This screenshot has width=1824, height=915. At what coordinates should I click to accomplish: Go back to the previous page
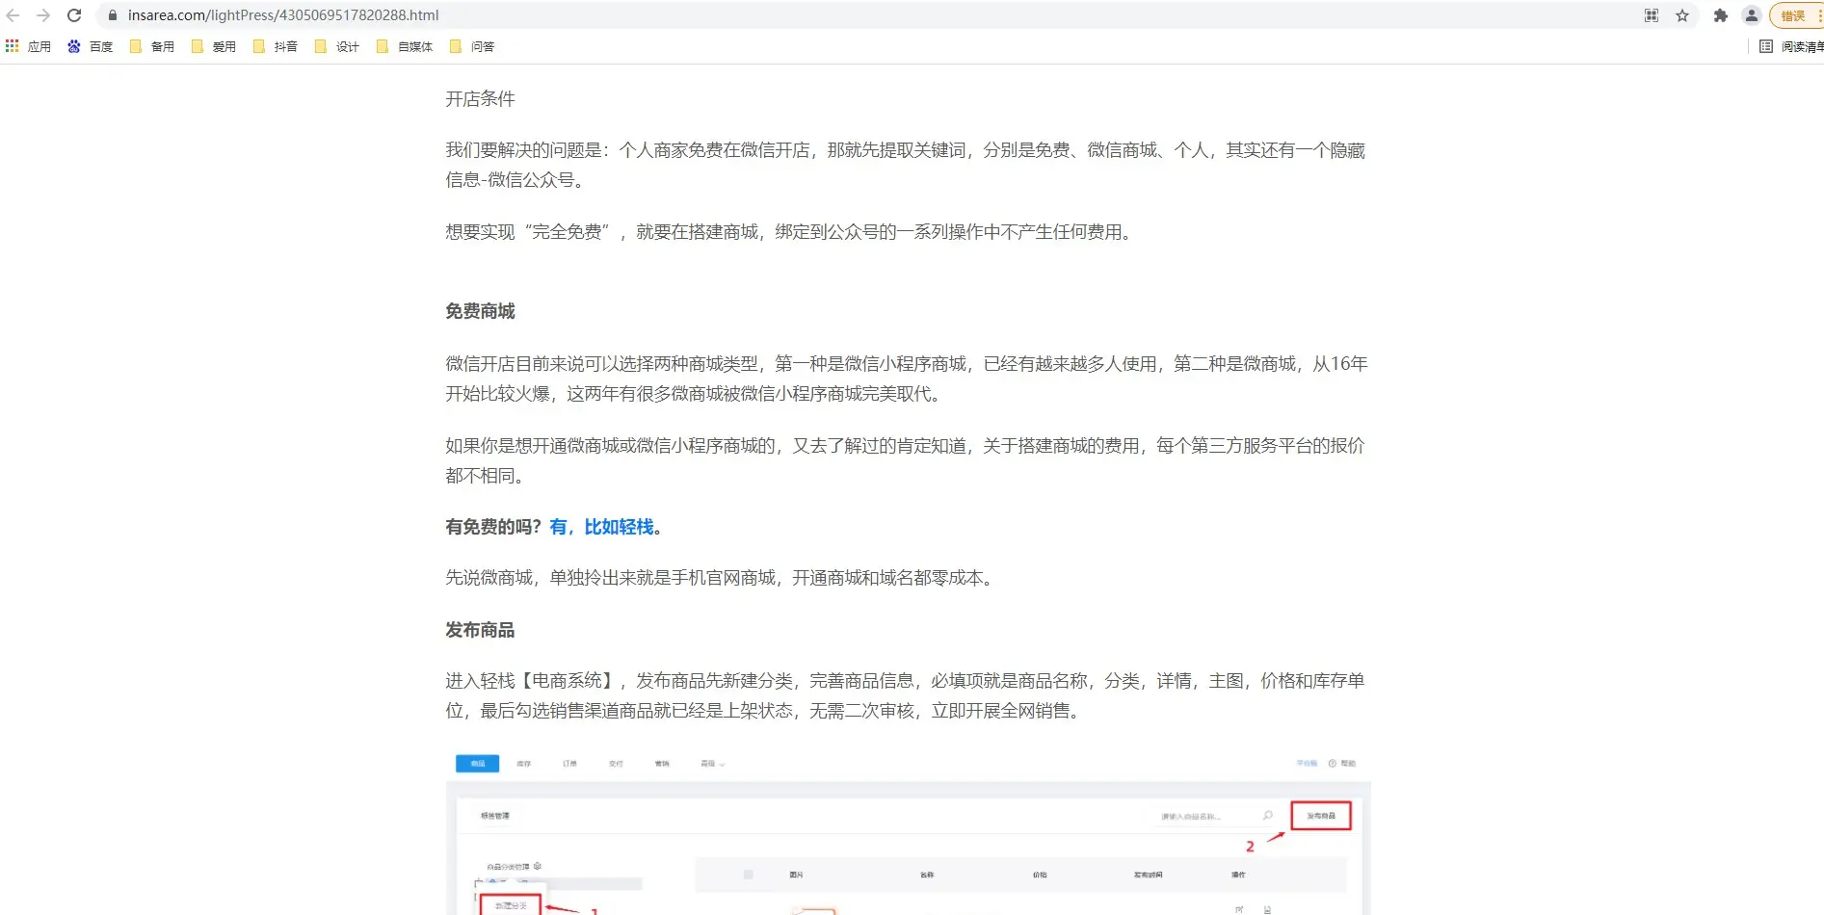tap(13, 15)
